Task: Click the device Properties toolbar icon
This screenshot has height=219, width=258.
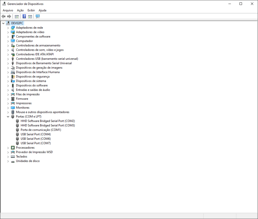Action: click(x=30, y=16)
